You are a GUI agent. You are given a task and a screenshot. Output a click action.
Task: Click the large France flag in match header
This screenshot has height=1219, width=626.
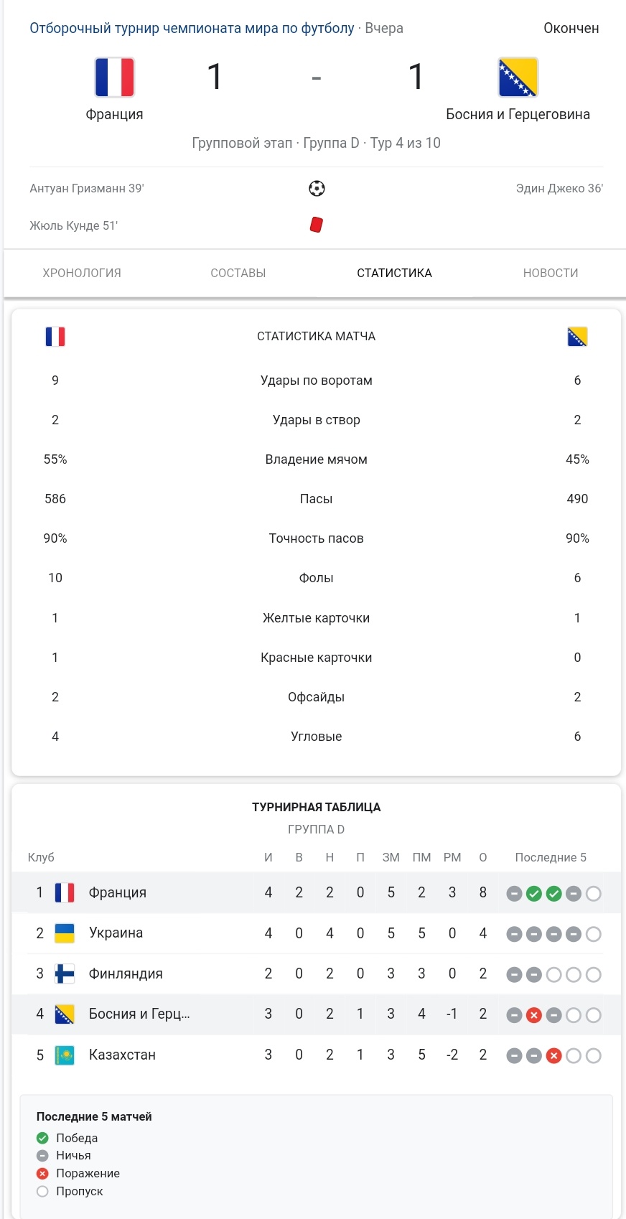coord(115,78)
